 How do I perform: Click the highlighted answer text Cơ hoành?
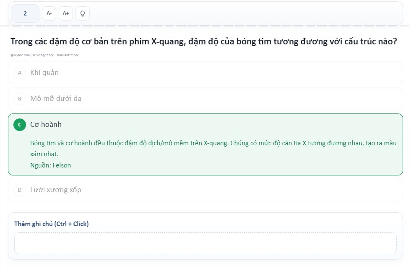point(46,125)
